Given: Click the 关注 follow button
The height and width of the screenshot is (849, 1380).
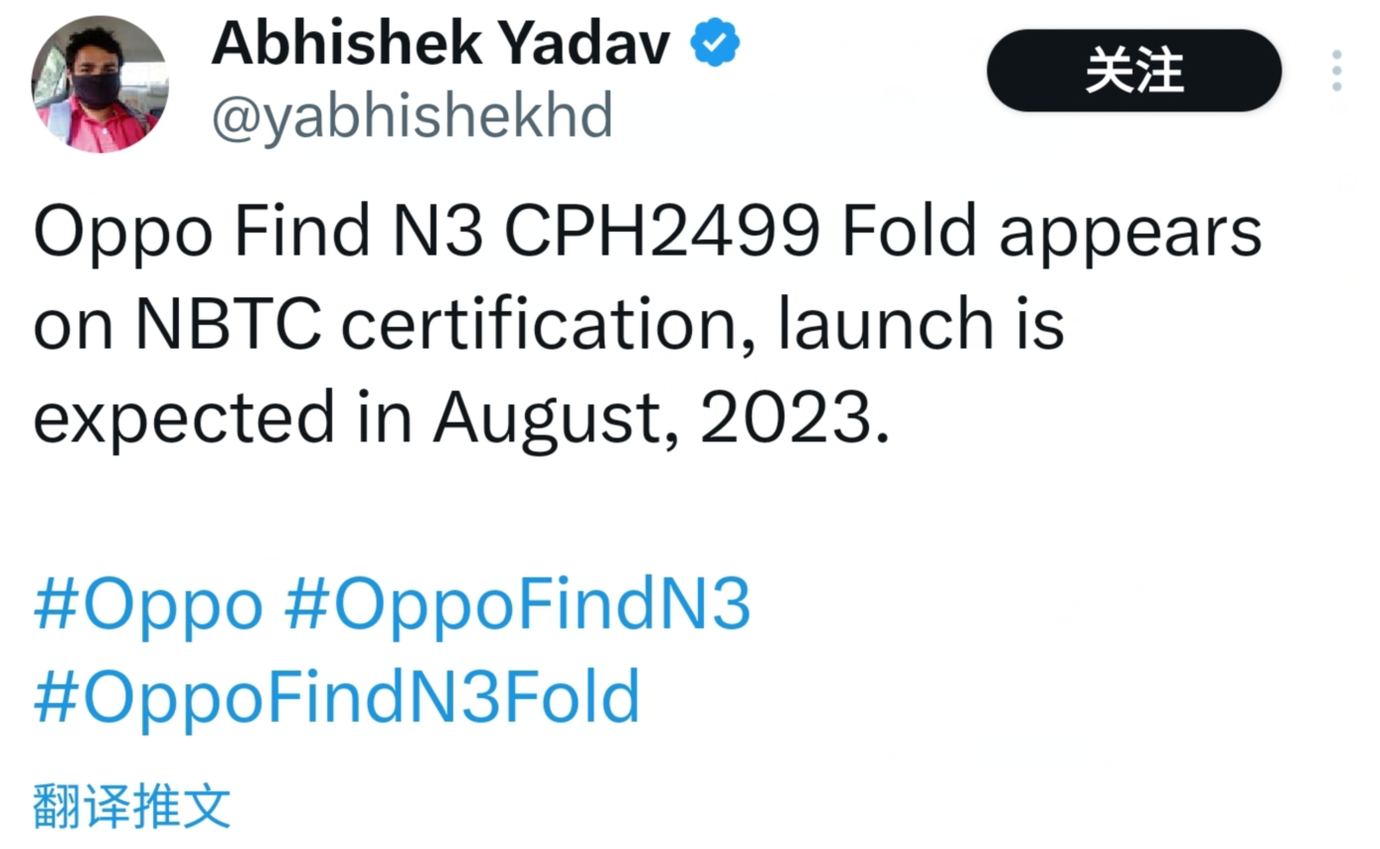Looking at the screenshot, I should pos(1133,71).
